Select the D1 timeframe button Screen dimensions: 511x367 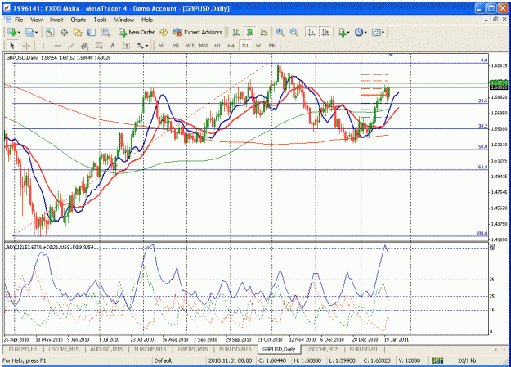(245, 46)
